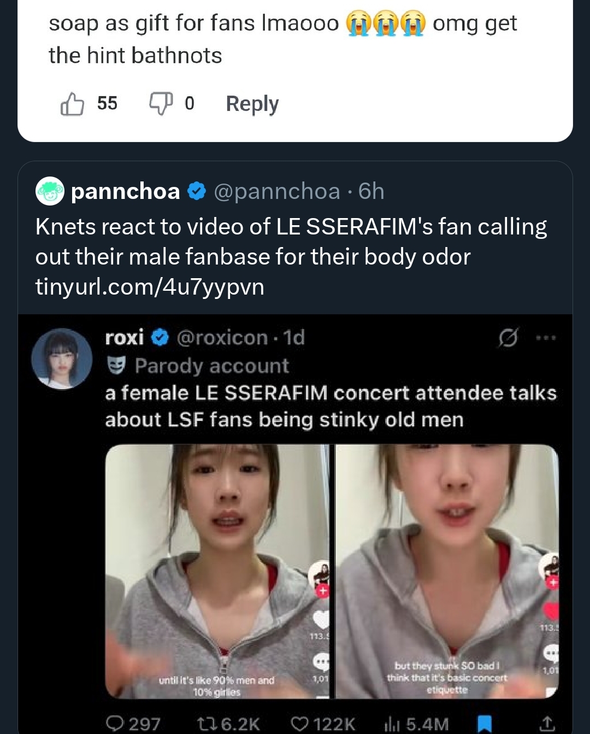Open right video screenshot image
Screen dimensions: 590x734
(x=446, y=571)
